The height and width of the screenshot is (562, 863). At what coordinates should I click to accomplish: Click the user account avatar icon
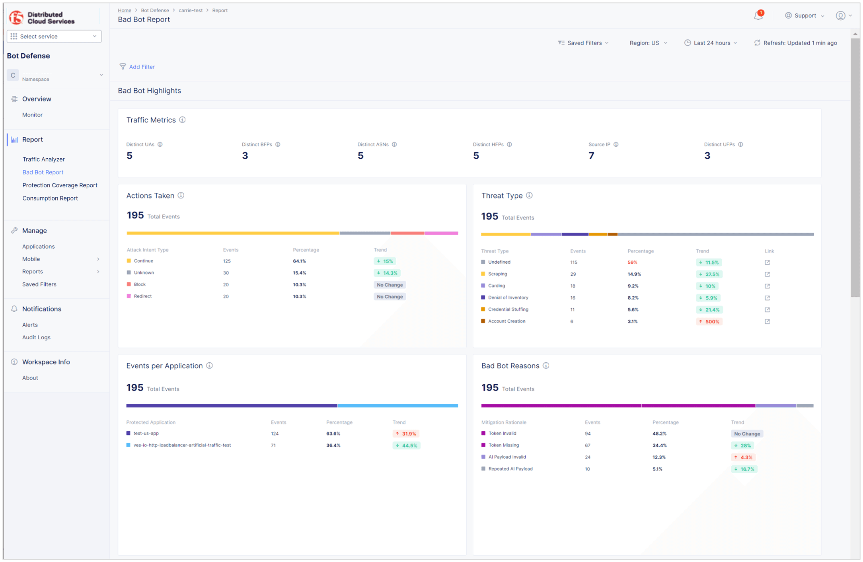[840, 16]
